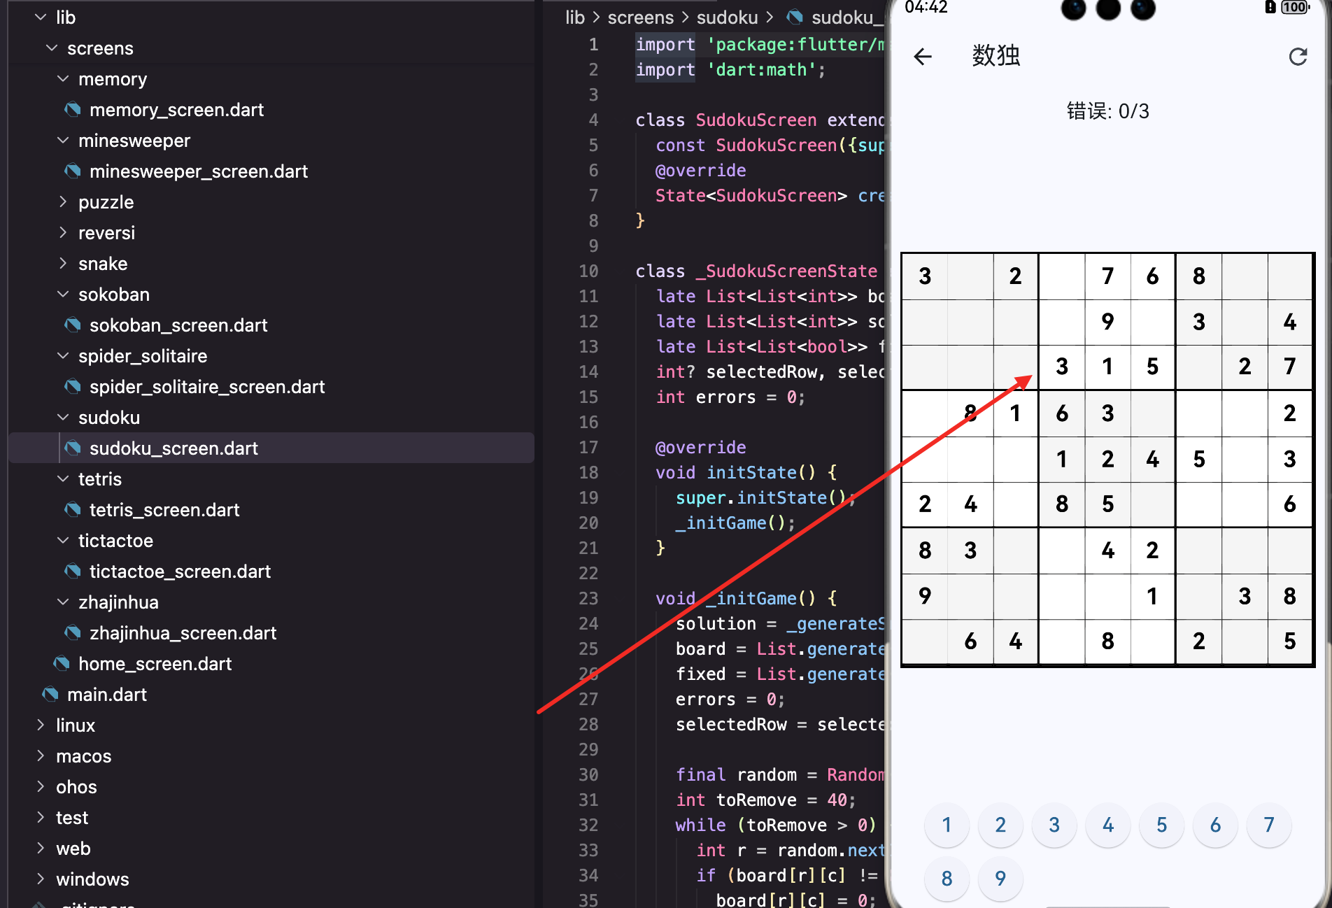Click Dart icon beside sudoku_screen.dart in tree

[x=72, y=448]
